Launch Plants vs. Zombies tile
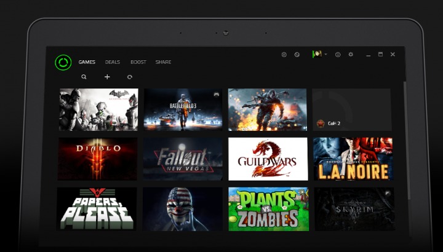The width and height of the screenshot is (443, 252). [x=268, y=209]
